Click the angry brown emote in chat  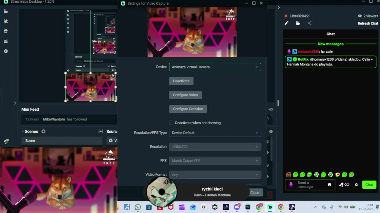288,175
